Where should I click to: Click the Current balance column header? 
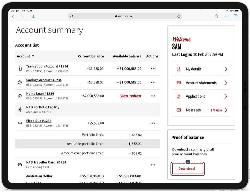[x=91, y=56]
